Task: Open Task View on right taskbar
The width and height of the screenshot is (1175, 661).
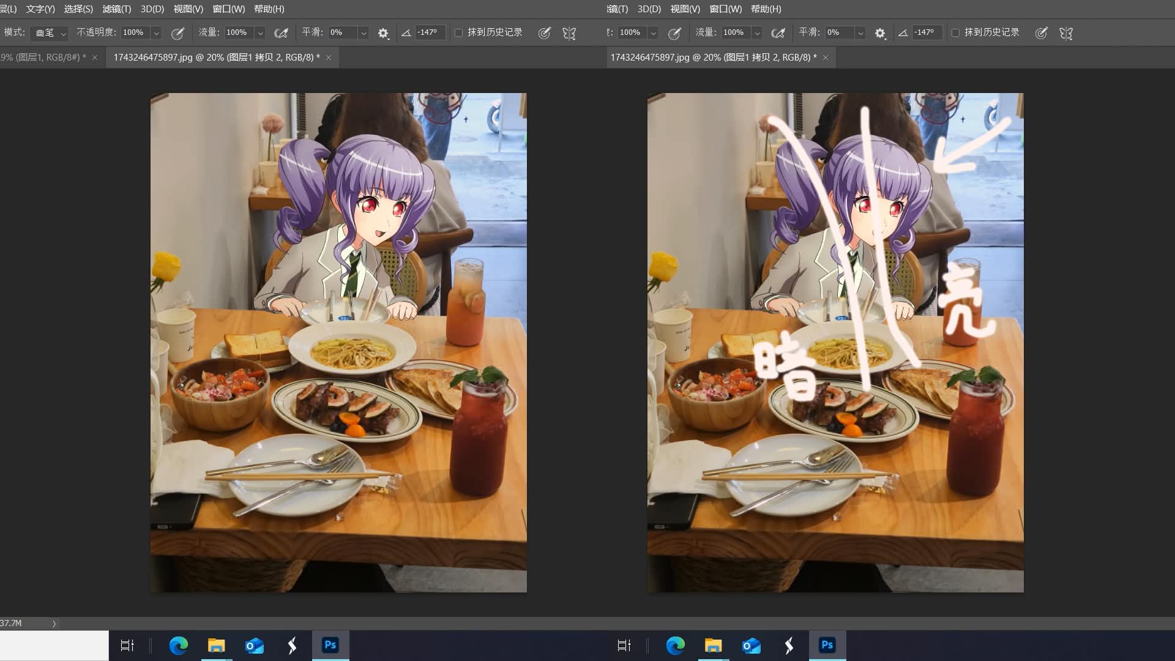Action: (624, 645)
